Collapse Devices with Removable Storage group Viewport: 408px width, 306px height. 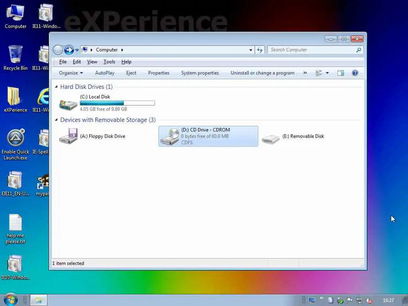point(56,120)
